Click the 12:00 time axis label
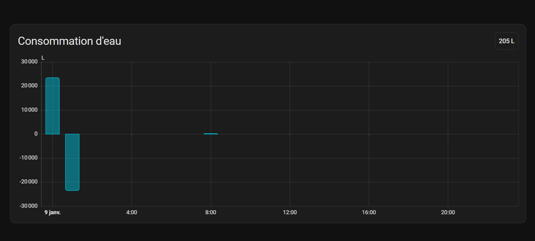This screenshot has width=535, height=241. pos(290,212)
